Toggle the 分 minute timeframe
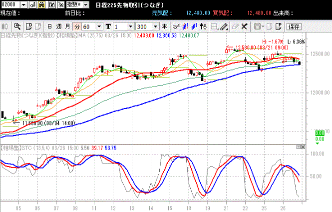Viewport: 332px width, 212px height. 77,26
